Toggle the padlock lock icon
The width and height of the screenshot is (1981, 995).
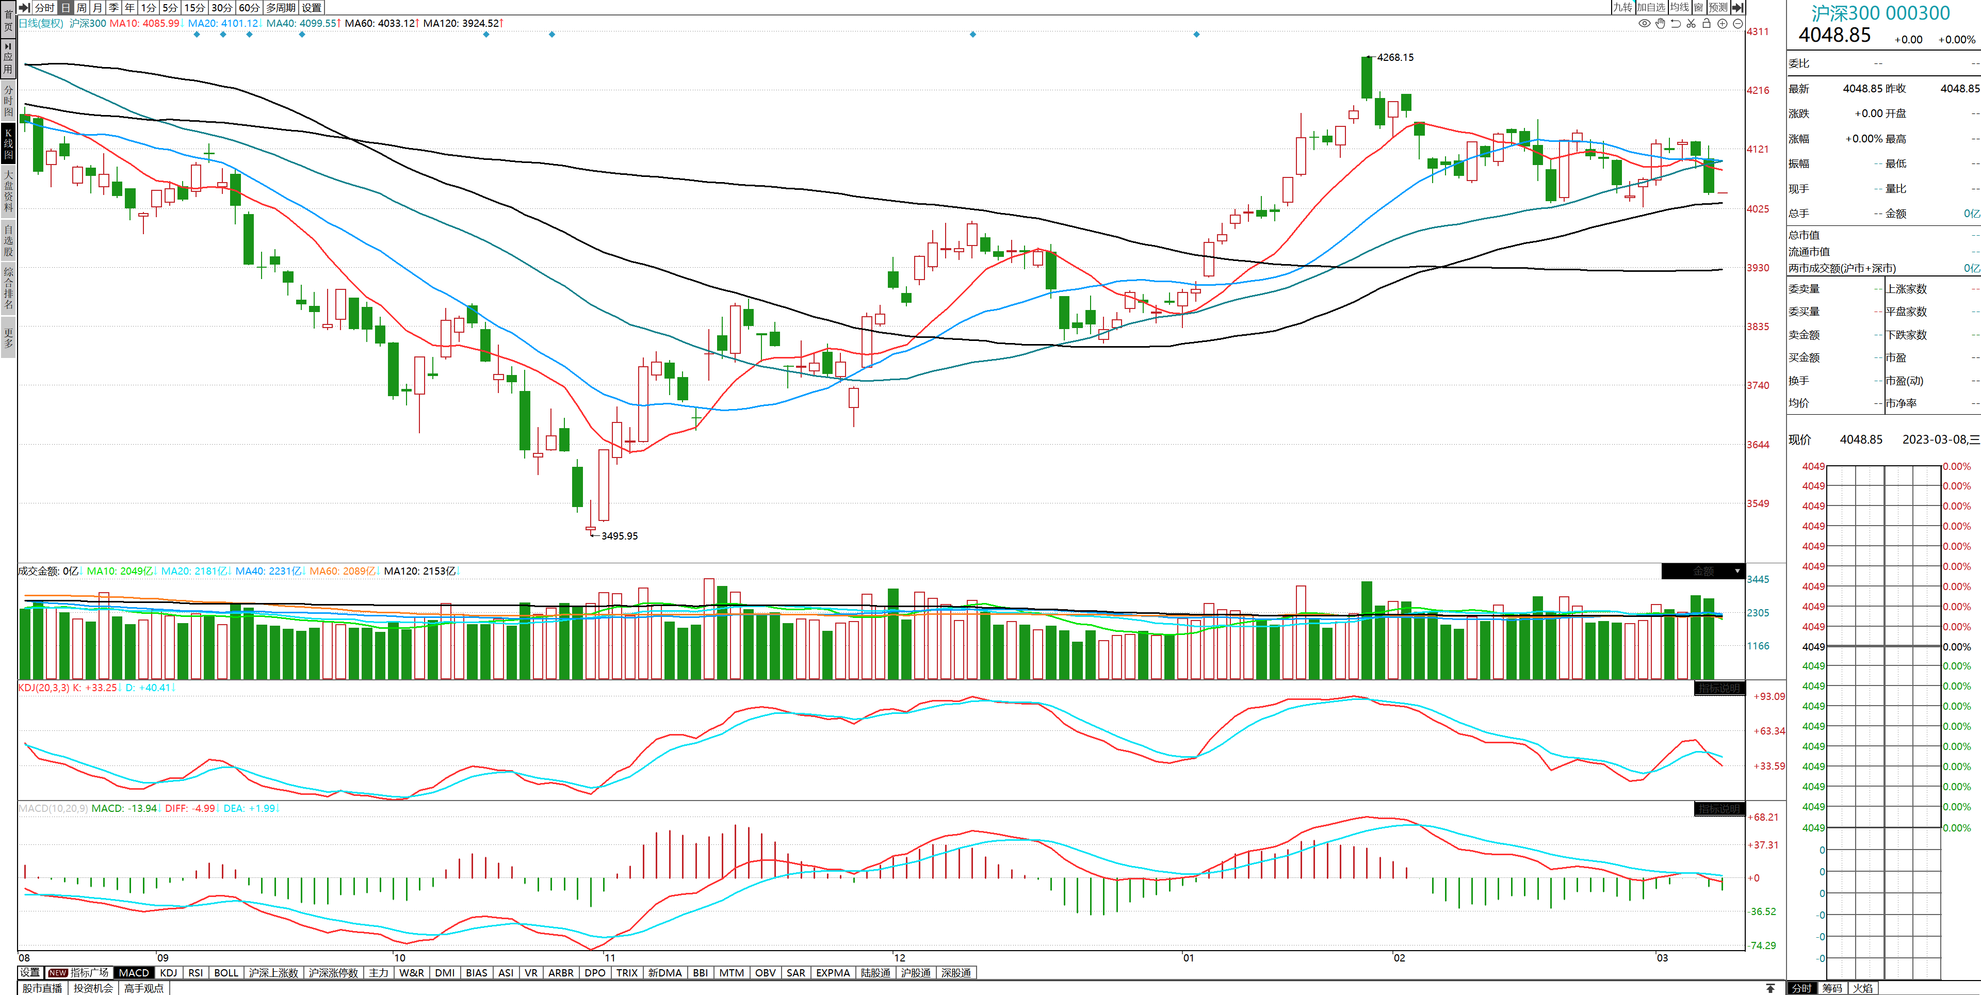(1707, 23)
